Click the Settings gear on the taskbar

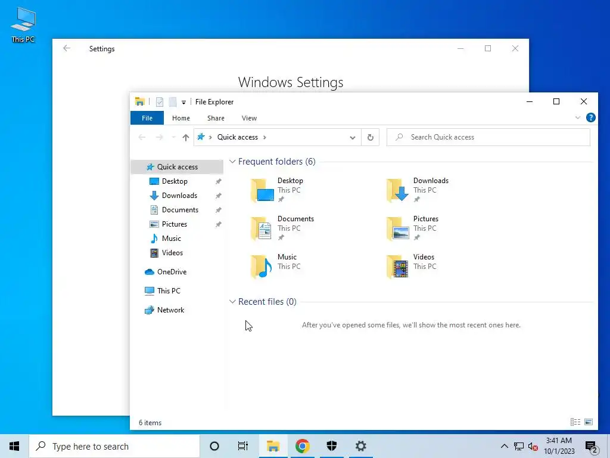pos(360,446)
